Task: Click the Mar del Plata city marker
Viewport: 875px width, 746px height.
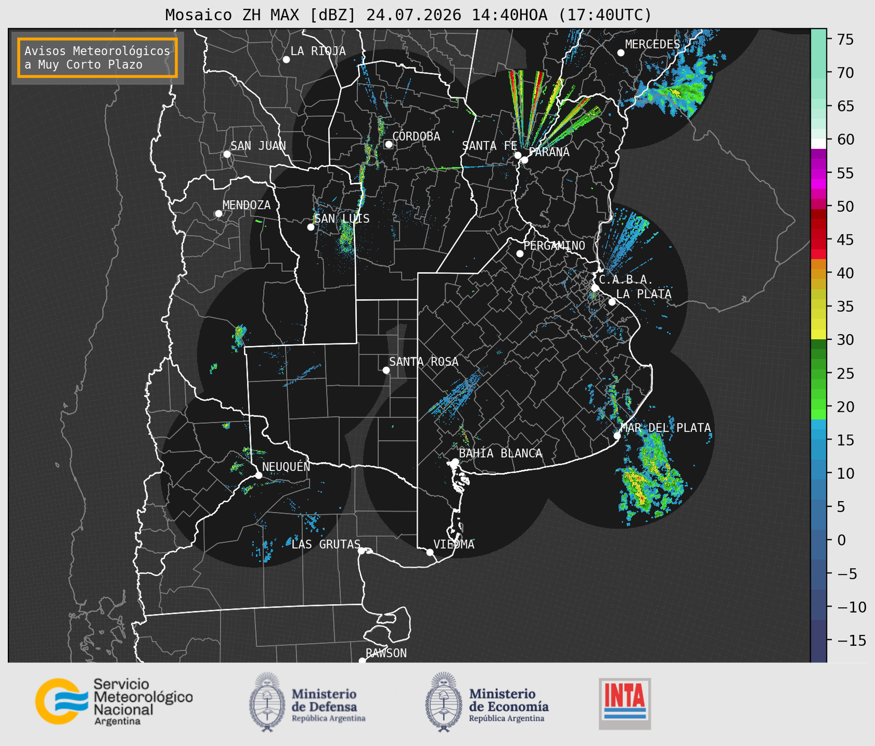Action: point(617,436)
